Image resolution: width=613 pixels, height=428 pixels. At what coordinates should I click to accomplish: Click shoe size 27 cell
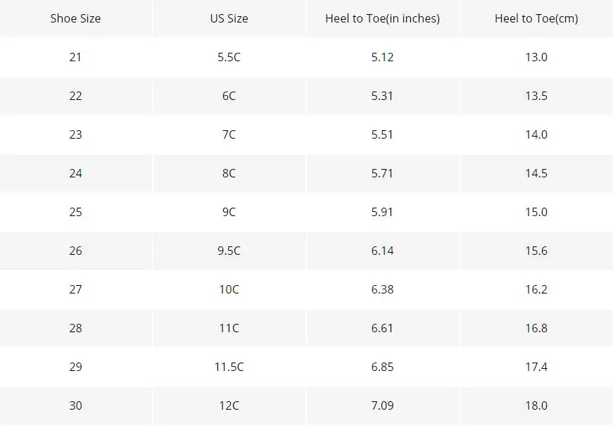click(x=75, y=289)
